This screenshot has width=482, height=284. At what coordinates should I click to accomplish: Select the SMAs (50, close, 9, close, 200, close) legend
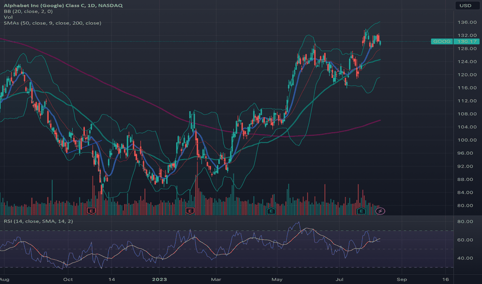tap(53, 23)
